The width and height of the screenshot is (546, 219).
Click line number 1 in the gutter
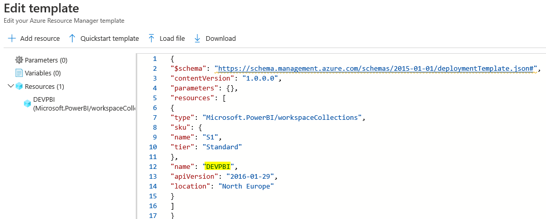[154, 59]
